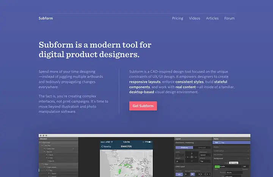Click the Subform logo
Screen dimensions: 273x177
(x=45, y=18)
